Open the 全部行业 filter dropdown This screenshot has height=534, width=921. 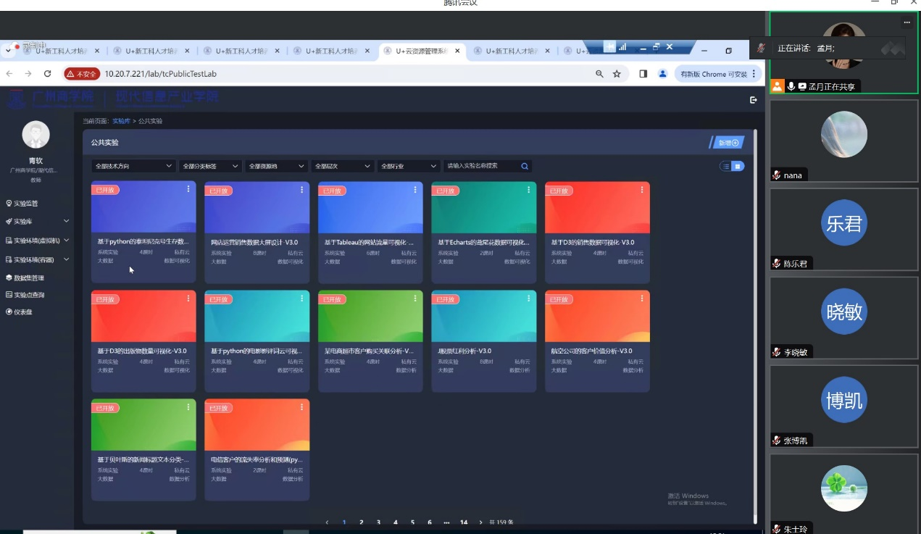[x=409, y=166]
